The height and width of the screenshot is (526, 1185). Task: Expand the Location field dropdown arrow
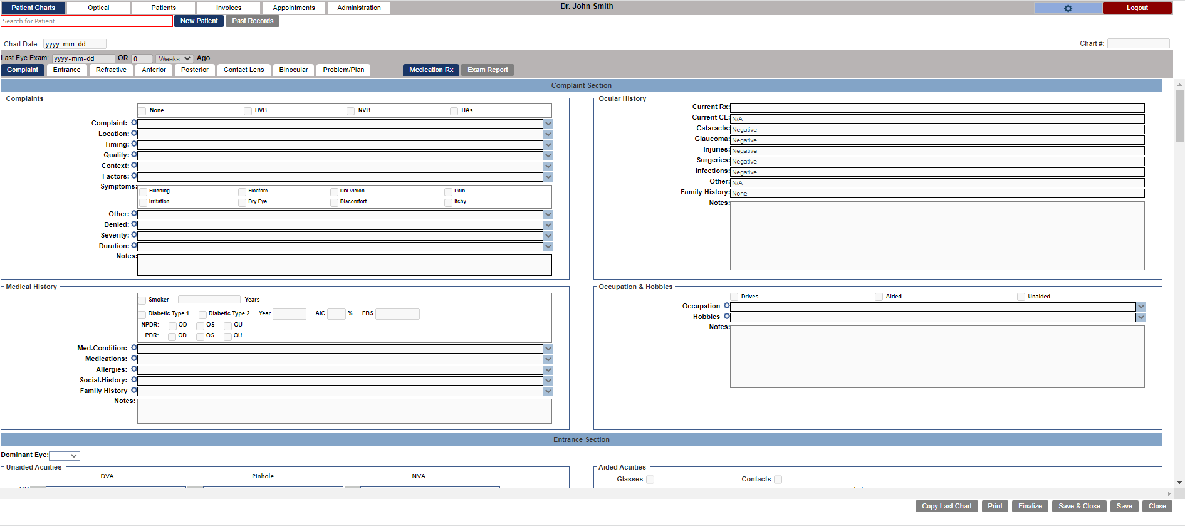548,134
